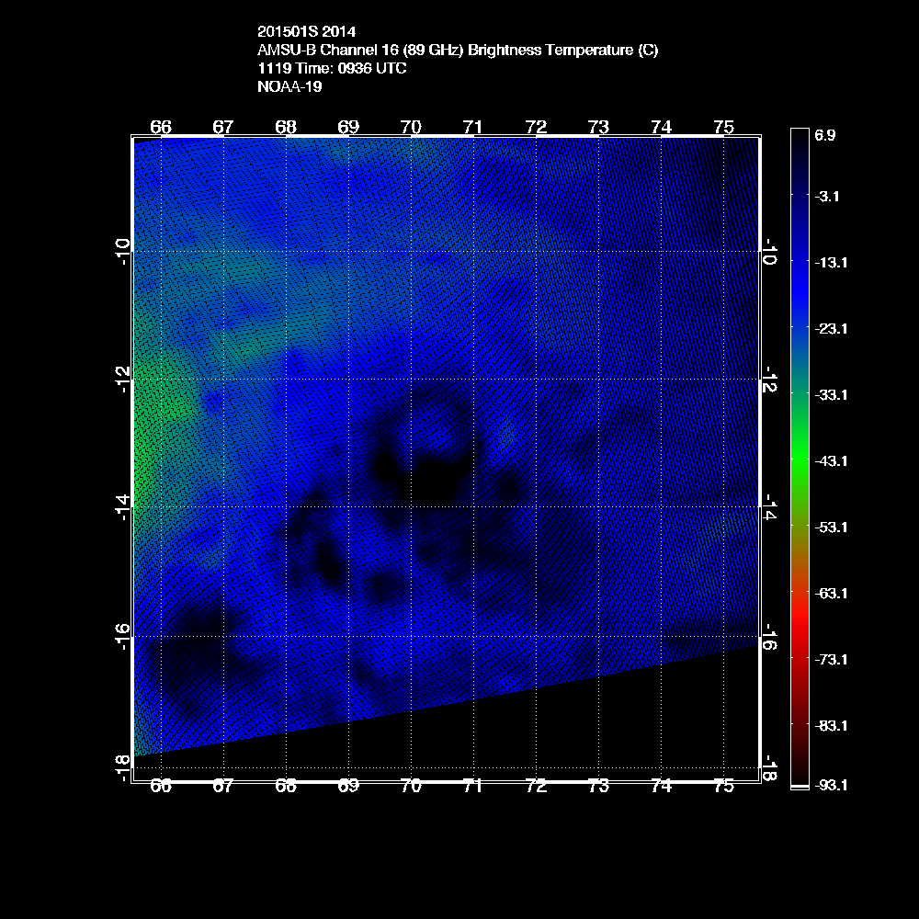Click longitude label '73' on top axis

click(598, 127)
